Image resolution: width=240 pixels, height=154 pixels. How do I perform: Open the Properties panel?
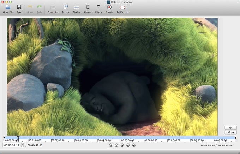click(x=53, y=9)
